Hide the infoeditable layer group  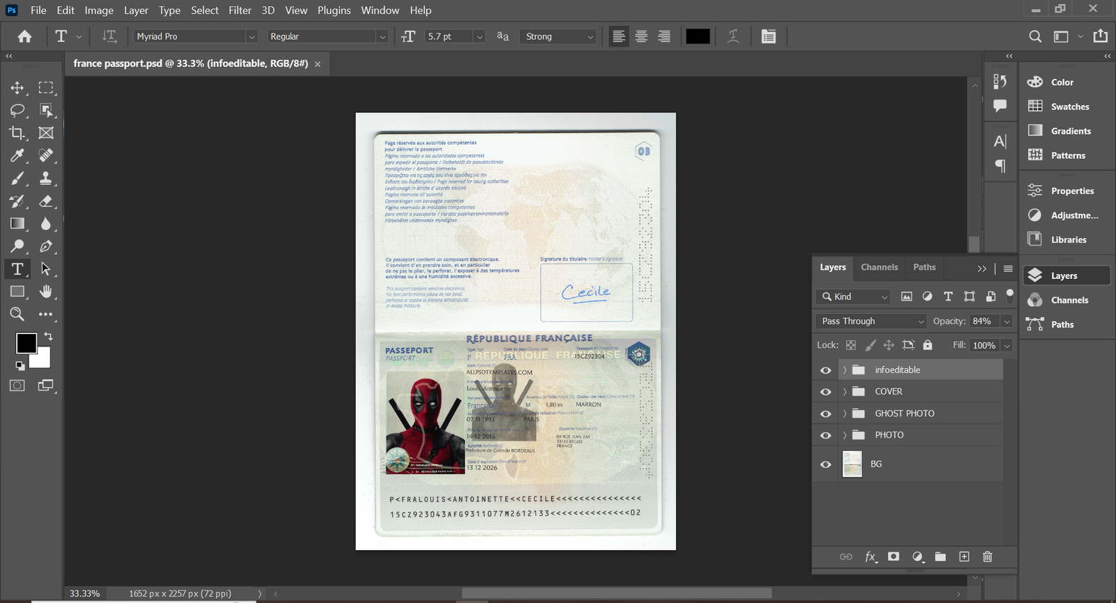826,370
